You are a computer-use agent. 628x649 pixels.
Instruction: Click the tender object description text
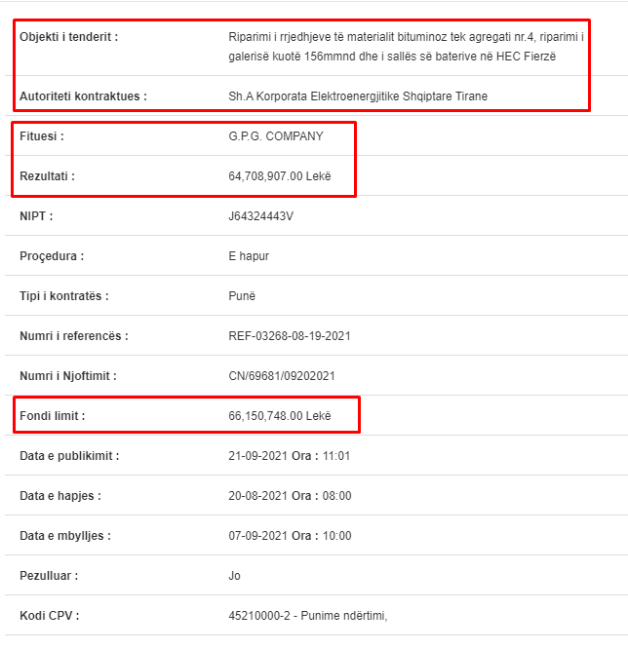(406, 47)
